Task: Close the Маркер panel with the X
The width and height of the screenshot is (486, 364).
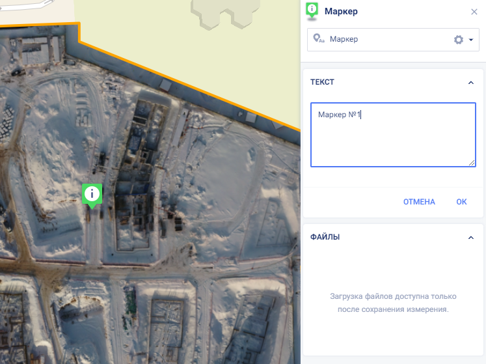Action: point(474,12)
